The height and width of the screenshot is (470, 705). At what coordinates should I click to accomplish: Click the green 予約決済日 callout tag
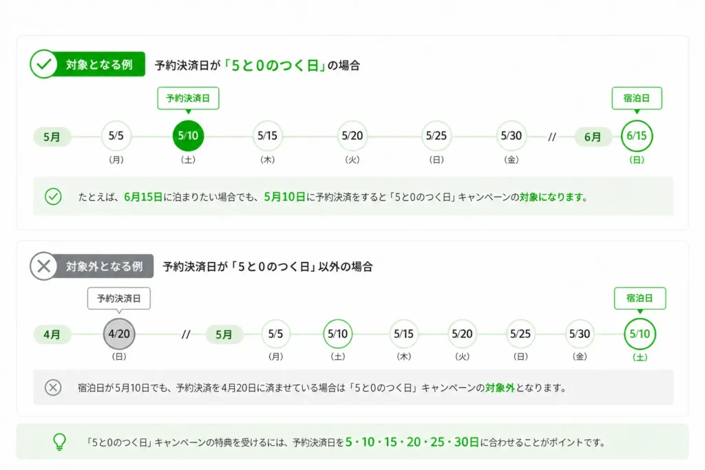188,98
